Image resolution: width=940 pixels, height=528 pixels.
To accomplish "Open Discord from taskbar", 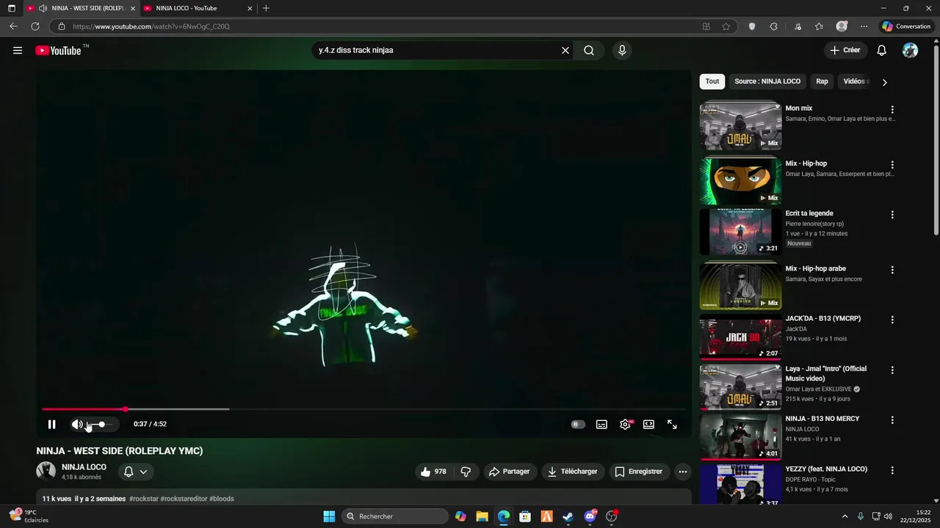I will pyautogui.click(x=590, y=516).
